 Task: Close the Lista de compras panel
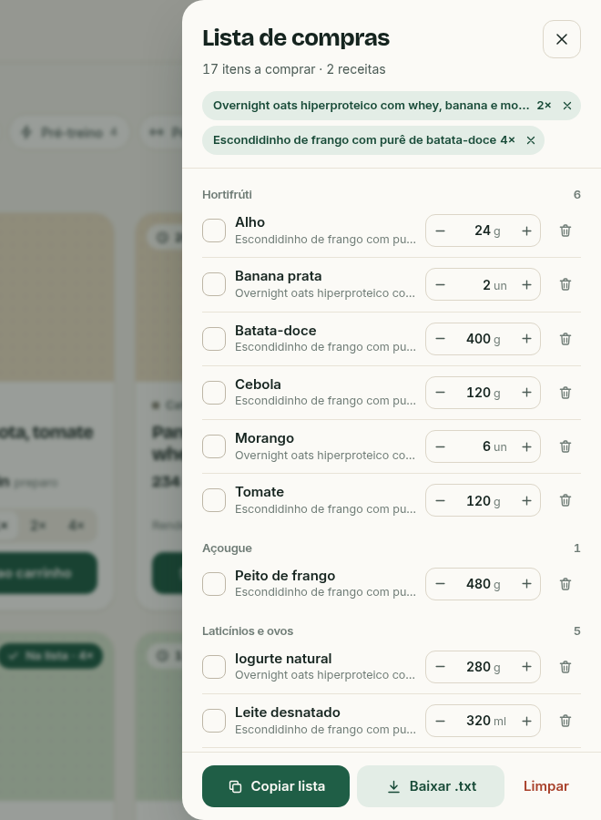click(562, 39)
